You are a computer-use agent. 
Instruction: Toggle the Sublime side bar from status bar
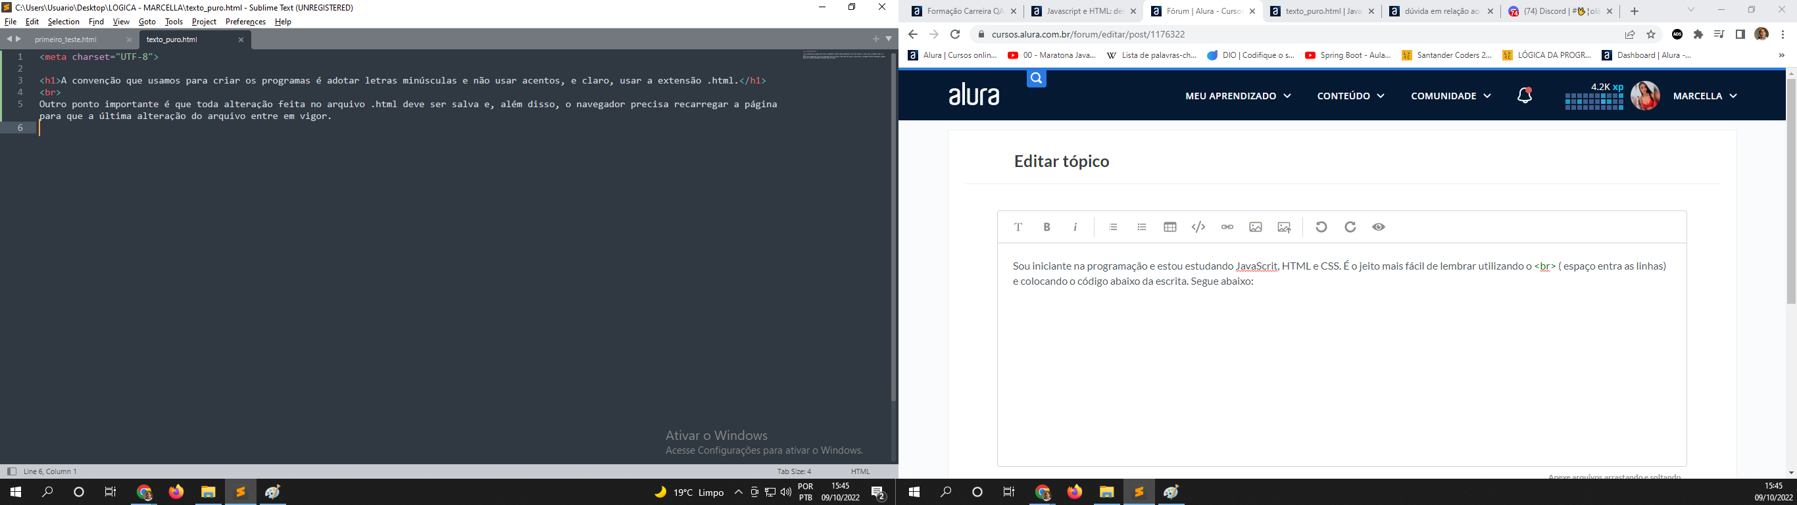pyautogui.click(x=12, y=471)
